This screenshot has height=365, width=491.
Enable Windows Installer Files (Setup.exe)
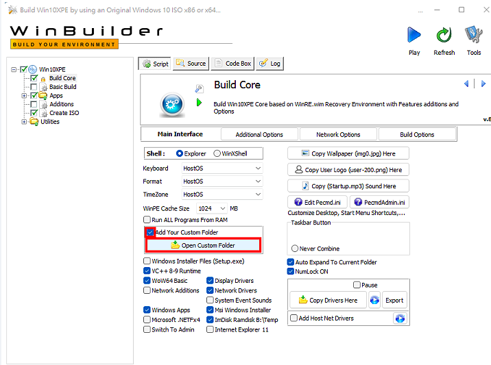point(147,261)
